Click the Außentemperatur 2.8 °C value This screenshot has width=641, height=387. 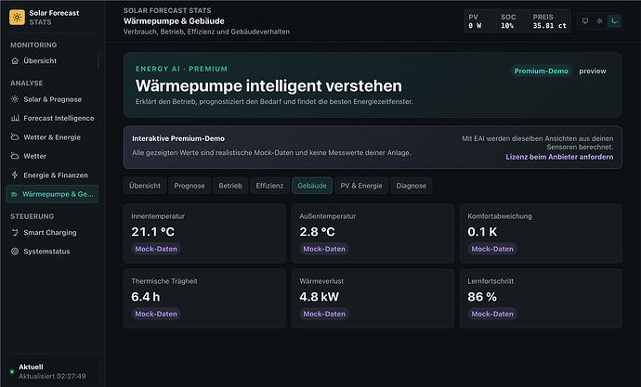(317, 232)
